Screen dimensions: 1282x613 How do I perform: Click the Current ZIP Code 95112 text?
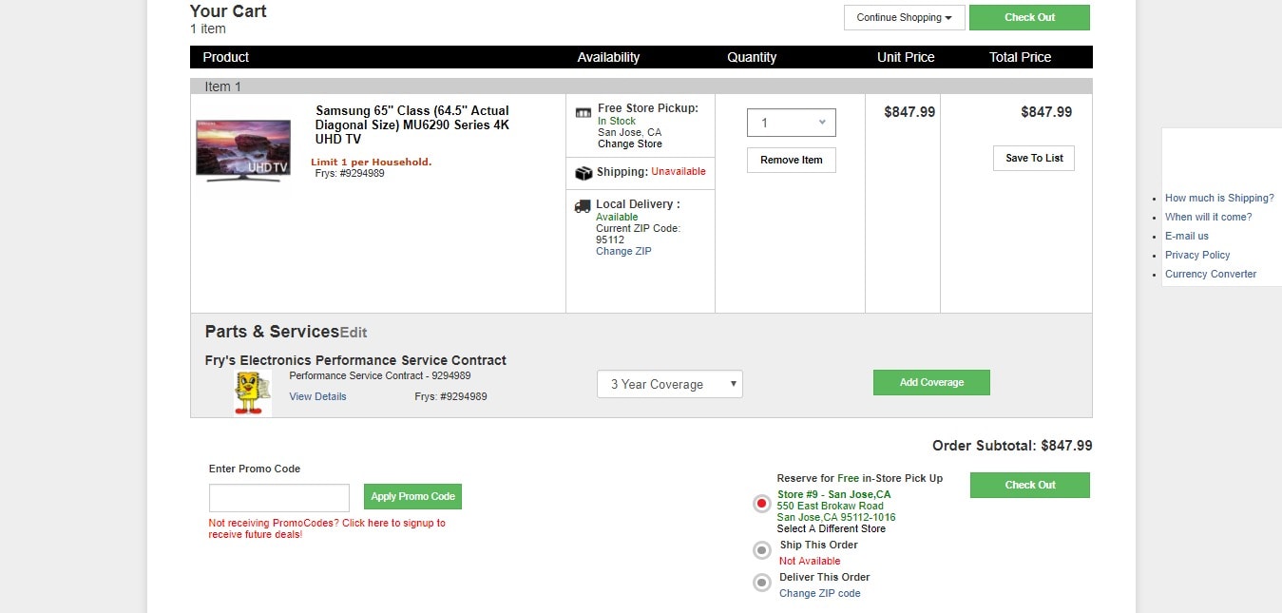638,234
